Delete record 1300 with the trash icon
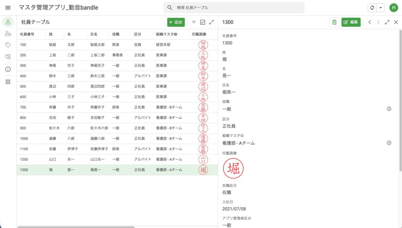 [x=334, y=22]
